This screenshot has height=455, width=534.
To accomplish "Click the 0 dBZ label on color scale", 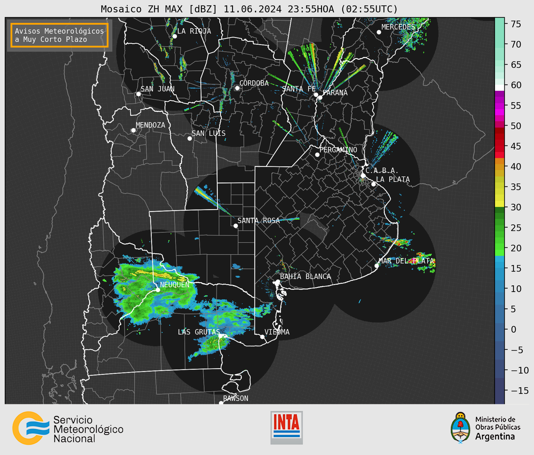I will (x=513, y=329).
